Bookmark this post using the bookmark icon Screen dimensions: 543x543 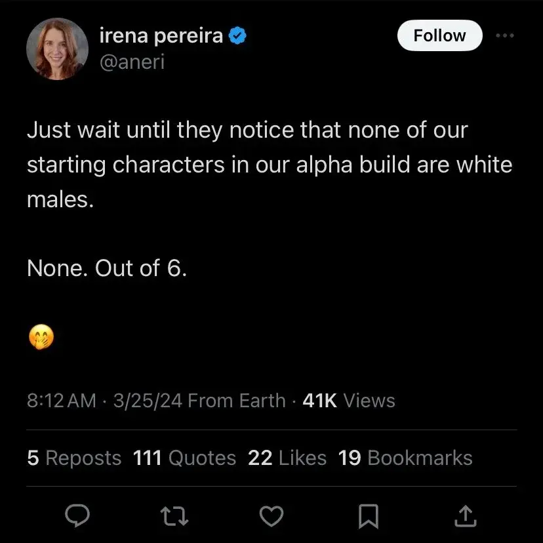pos(369,517)
